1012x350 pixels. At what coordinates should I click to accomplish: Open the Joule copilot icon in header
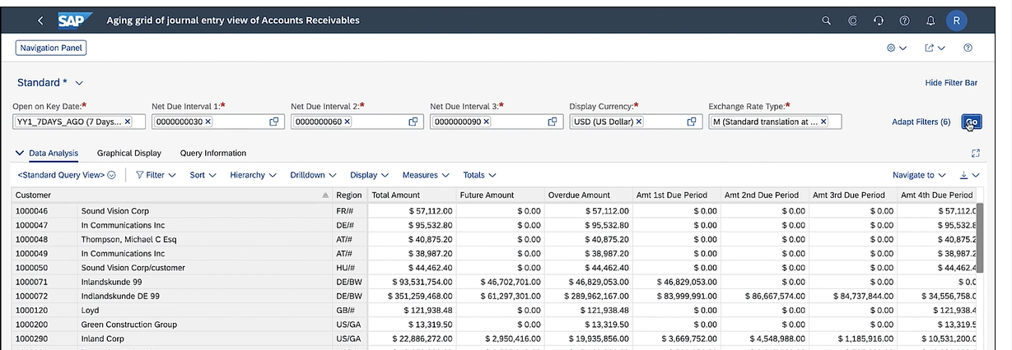853,21
